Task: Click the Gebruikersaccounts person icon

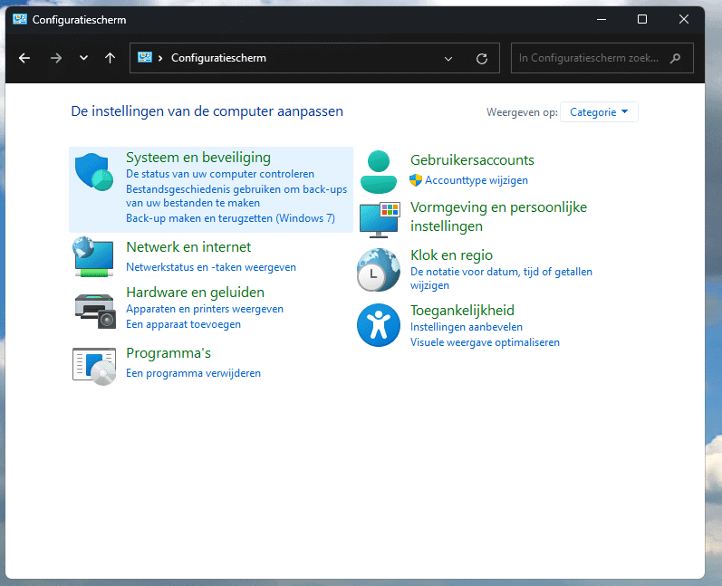Action: pyautogui.click(x=378, y=171)
